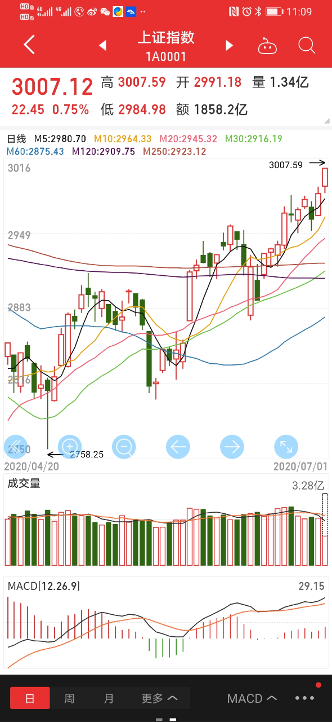The image size is (332, 722).
Task: Switch to the next stock with the right triangle
Action: coord(229,46)
